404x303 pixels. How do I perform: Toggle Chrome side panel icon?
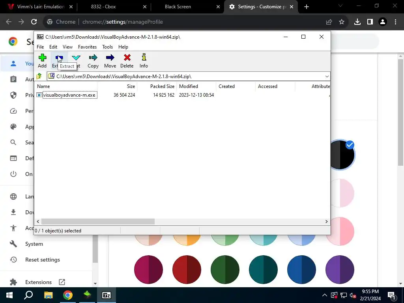tap(370, 22)
